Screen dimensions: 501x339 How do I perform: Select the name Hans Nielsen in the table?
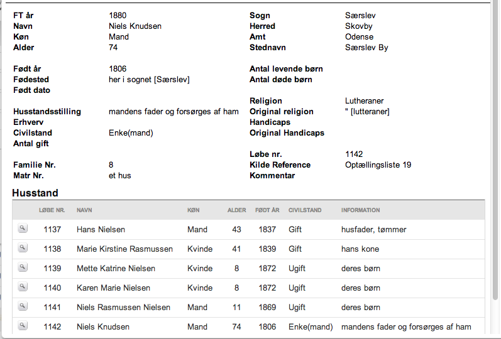(101, 230)
